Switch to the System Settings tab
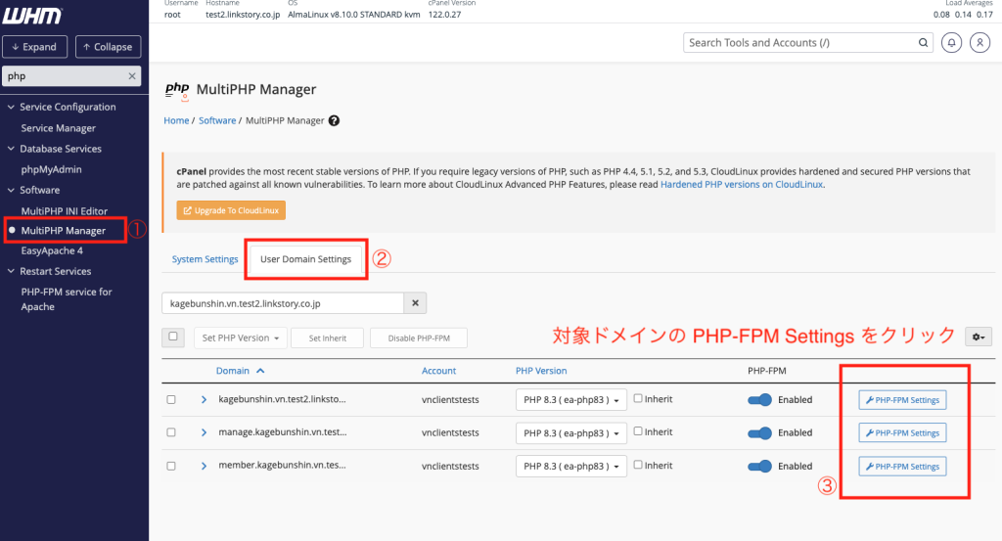 tap(205, 259)
